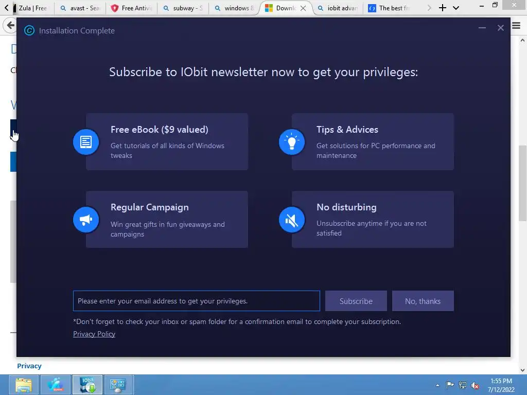
Task: Switch to the subway search tab
Action: coord(183,8)
